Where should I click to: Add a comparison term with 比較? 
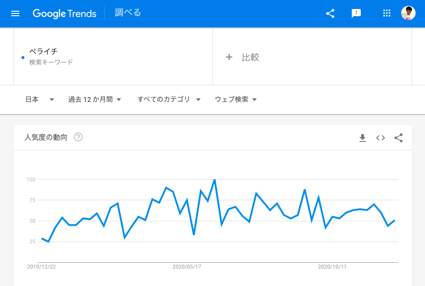243,57
